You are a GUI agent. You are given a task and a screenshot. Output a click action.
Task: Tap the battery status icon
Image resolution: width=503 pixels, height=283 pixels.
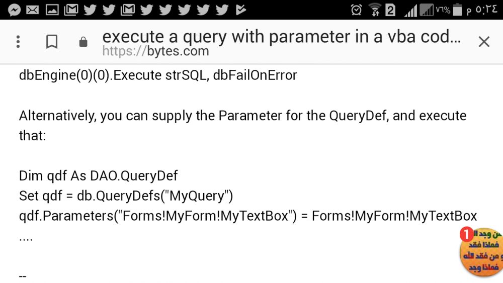(457, 10)
